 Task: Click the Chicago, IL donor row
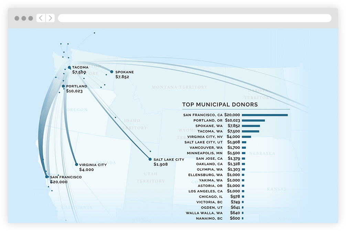pos(221,197)
